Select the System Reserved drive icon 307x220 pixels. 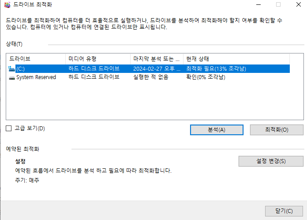coord(12,77)
